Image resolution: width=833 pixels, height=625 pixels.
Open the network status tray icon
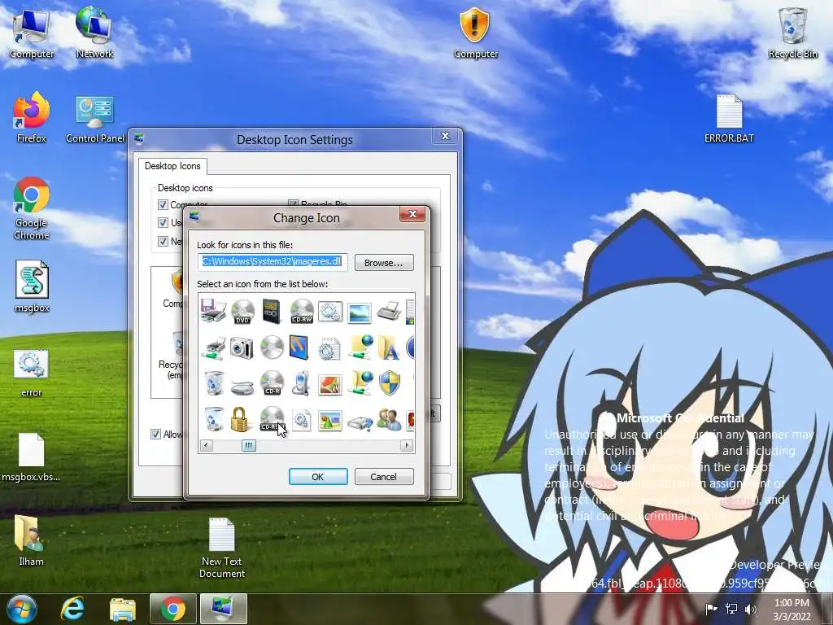click(731, 609)
